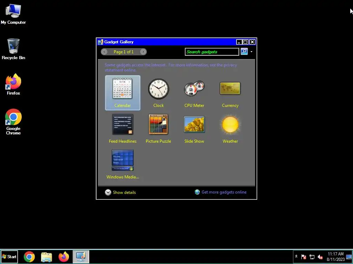Click the Show desktop button
Image resolution: width=353 pixels, height=264 pixels.
pos(349,256)
